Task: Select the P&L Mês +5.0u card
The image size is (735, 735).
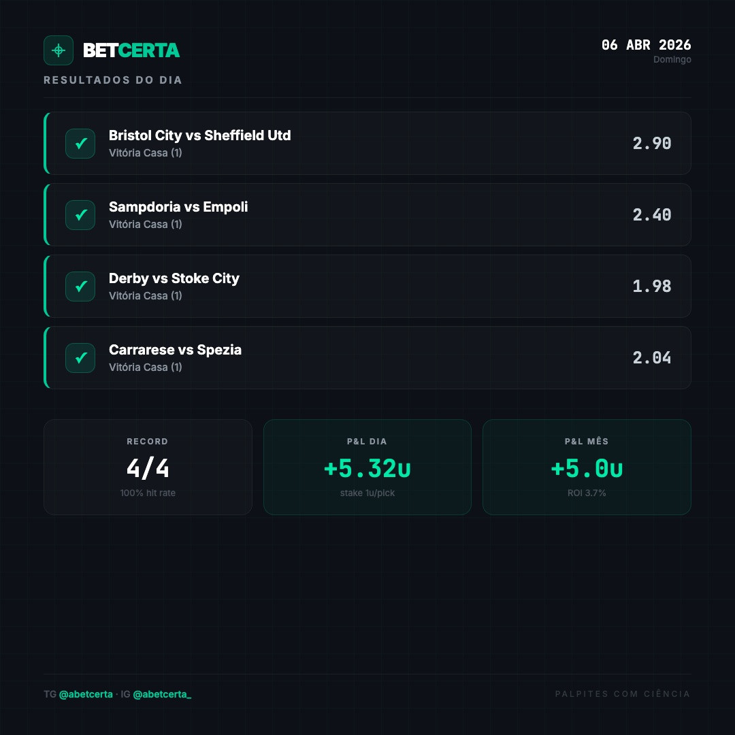Action: click(587, 467)
